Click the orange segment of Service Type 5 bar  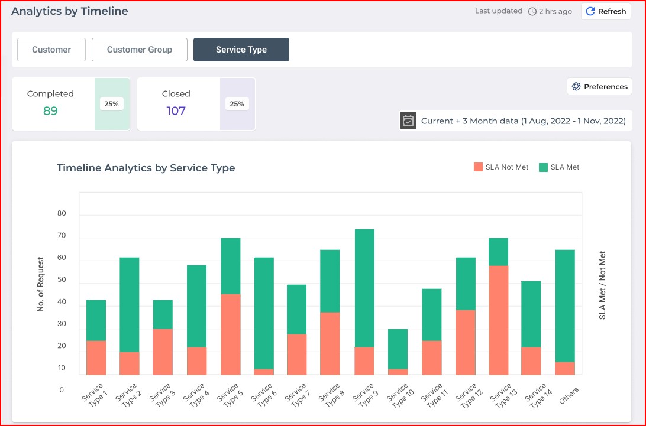coord(231,334)
